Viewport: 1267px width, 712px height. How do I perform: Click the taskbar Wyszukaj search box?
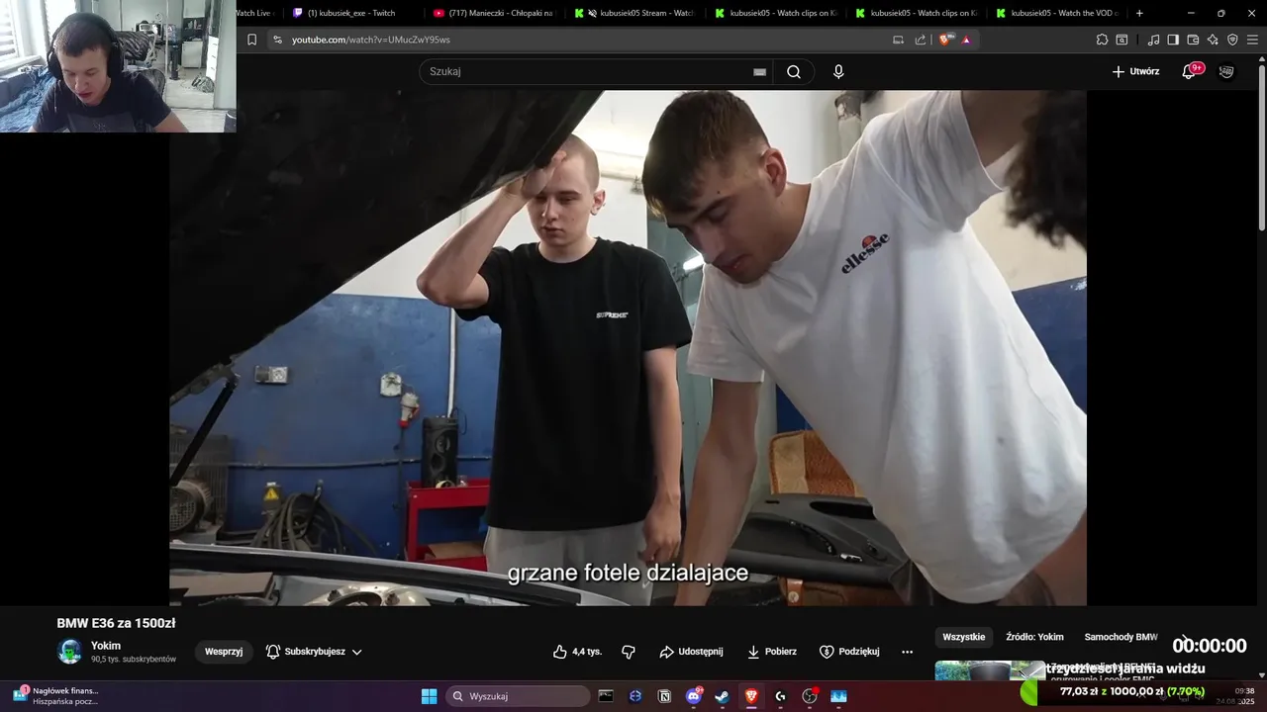pos(518,696)
